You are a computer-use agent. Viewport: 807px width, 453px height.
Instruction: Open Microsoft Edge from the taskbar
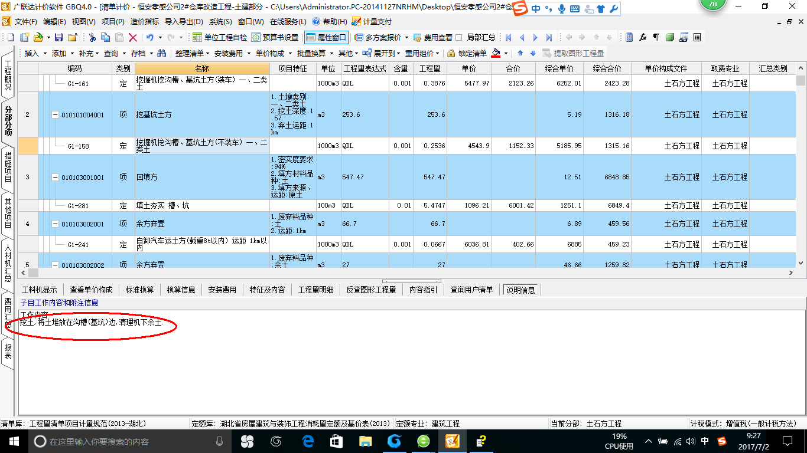point(308,441)
